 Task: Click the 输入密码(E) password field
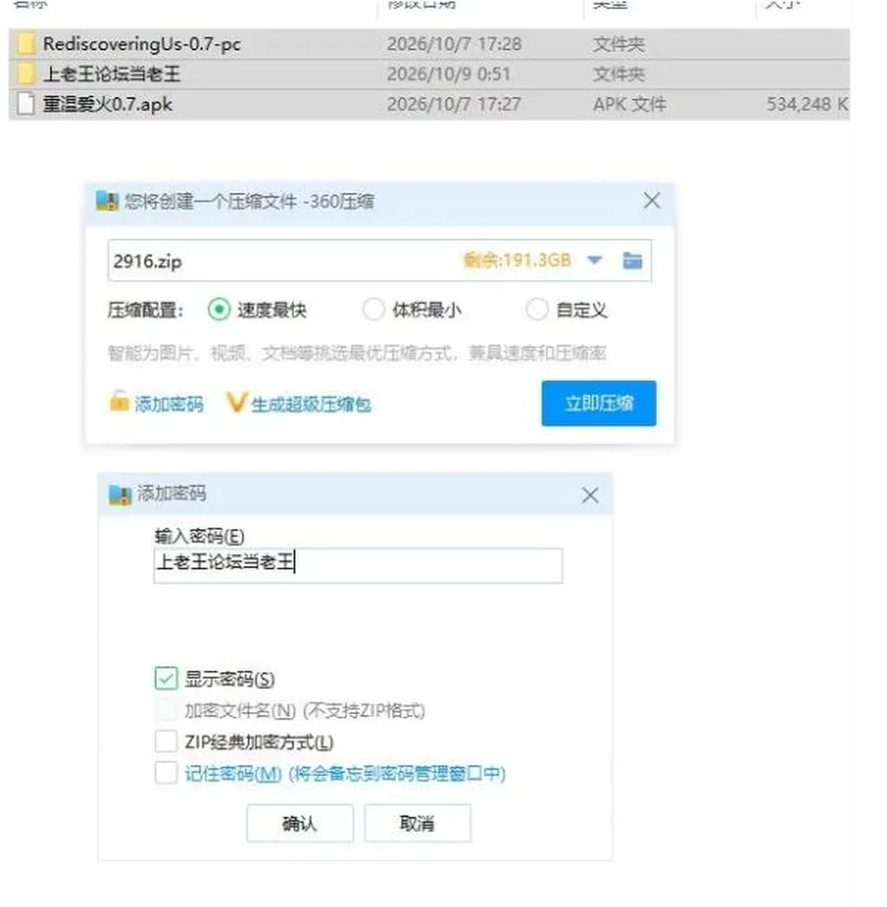click(358, 565)
